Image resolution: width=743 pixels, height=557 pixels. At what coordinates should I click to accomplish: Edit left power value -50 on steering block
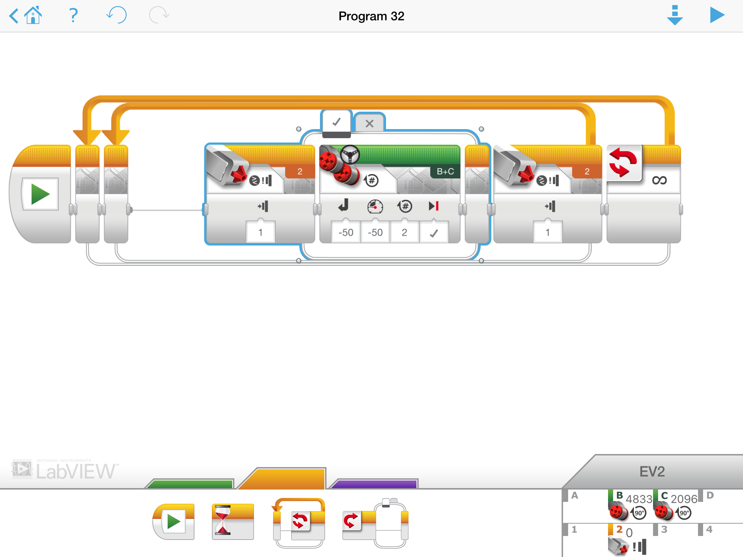coord(346,232)
